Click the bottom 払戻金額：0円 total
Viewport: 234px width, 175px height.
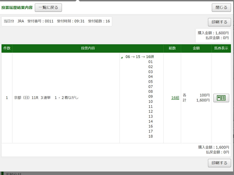point(217,152)
